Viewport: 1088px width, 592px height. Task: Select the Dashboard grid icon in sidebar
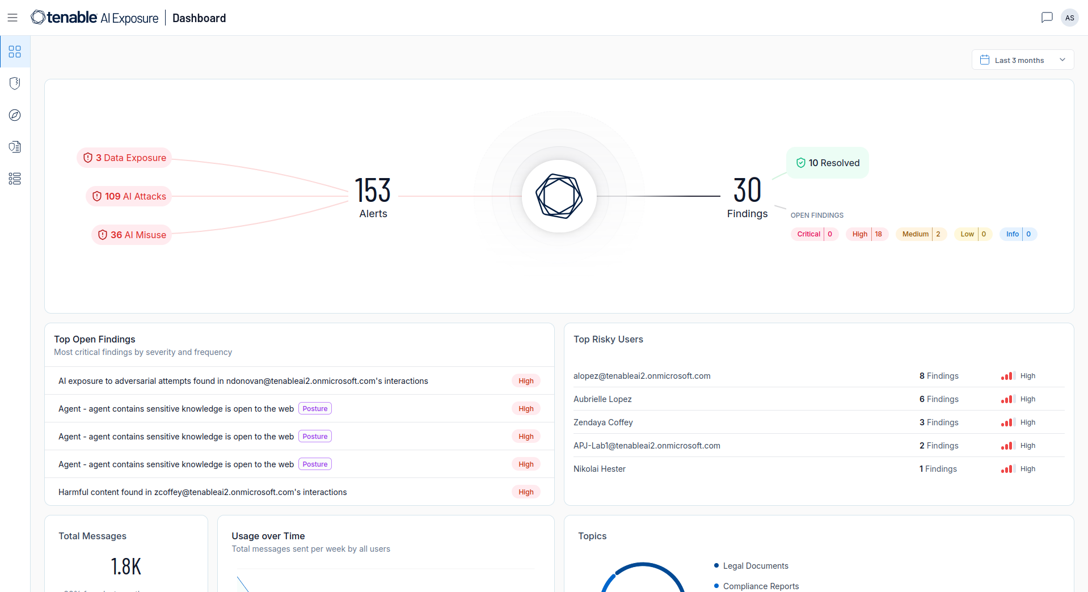coord(15,52)
